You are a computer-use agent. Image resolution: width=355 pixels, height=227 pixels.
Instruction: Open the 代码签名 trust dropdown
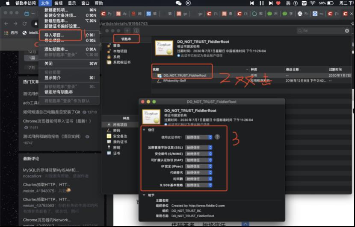[x=198, y=172]
